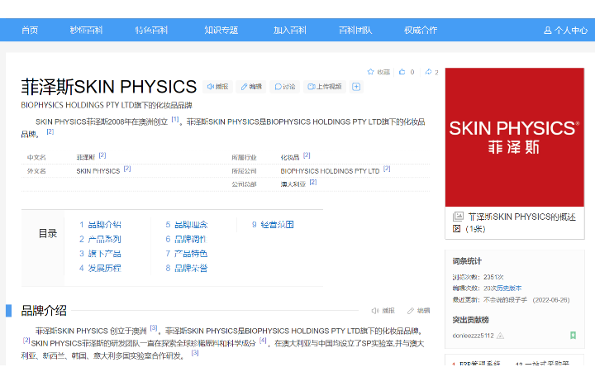Click the share arrow icon
595x372 pixels.
coord(428,72)
